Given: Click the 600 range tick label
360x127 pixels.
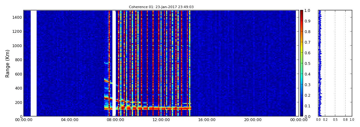Looking at the screenshot, I should click(x=18, y=74).
